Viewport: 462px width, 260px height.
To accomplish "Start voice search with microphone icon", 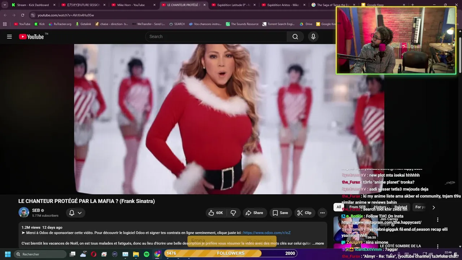I will point(313,36).
